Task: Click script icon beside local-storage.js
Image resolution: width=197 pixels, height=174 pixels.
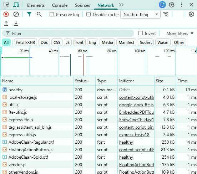Action: click(5, 97)
